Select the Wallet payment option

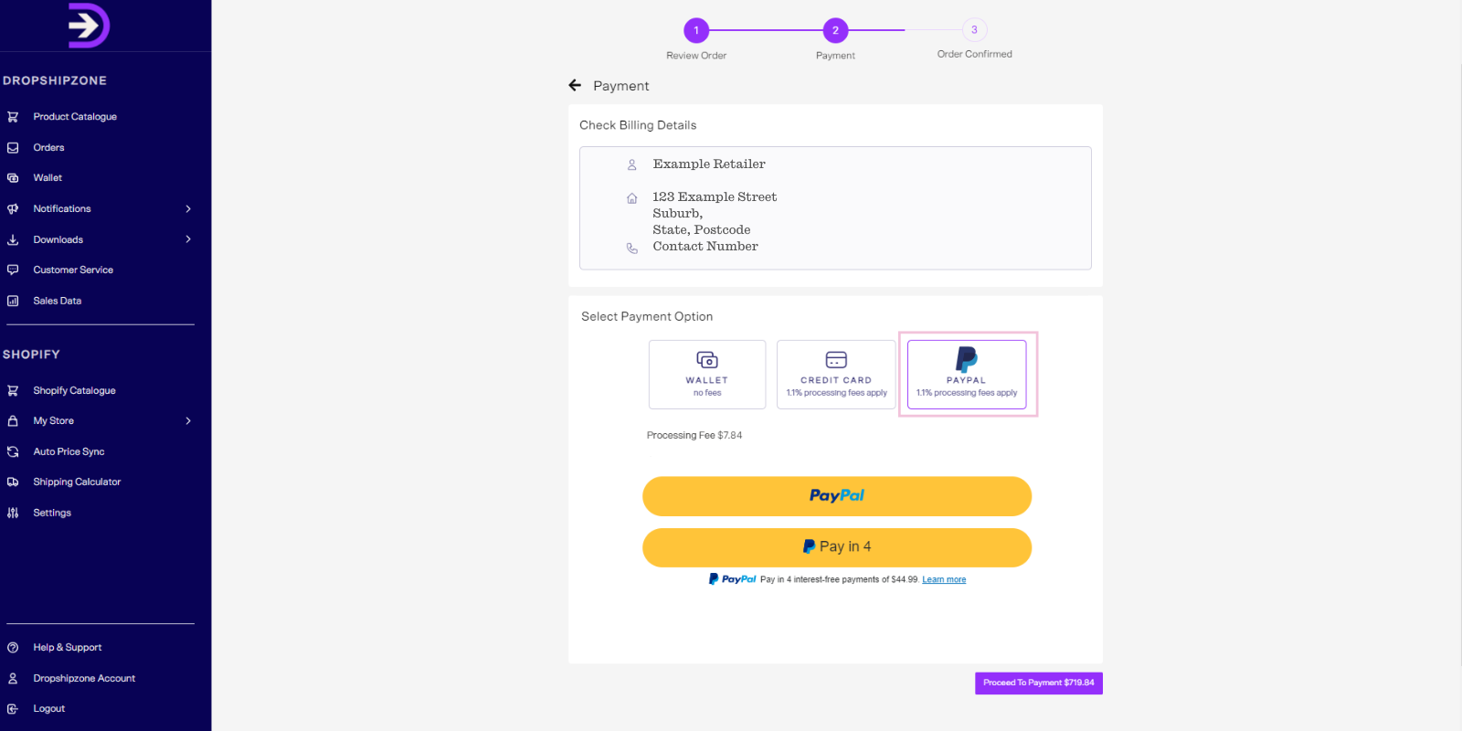pyautogui.click(x=707, y=375)
